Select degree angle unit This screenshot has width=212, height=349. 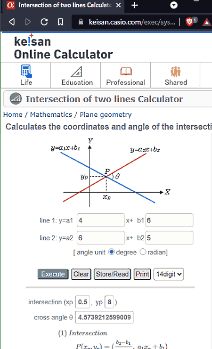pyautogui.click(x=112, y=252)
